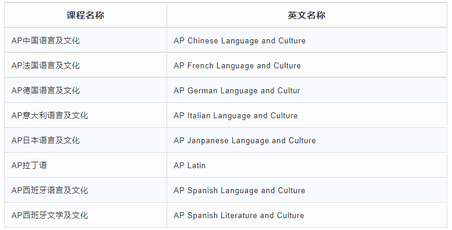Select AP Janpanese Language and Culture text
The height and width of the screenshot is (230, 452).
tap(245, 141)
